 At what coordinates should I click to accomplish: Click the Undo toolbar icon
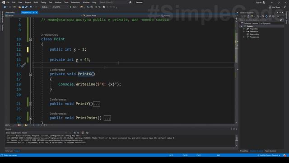[31, 7]
